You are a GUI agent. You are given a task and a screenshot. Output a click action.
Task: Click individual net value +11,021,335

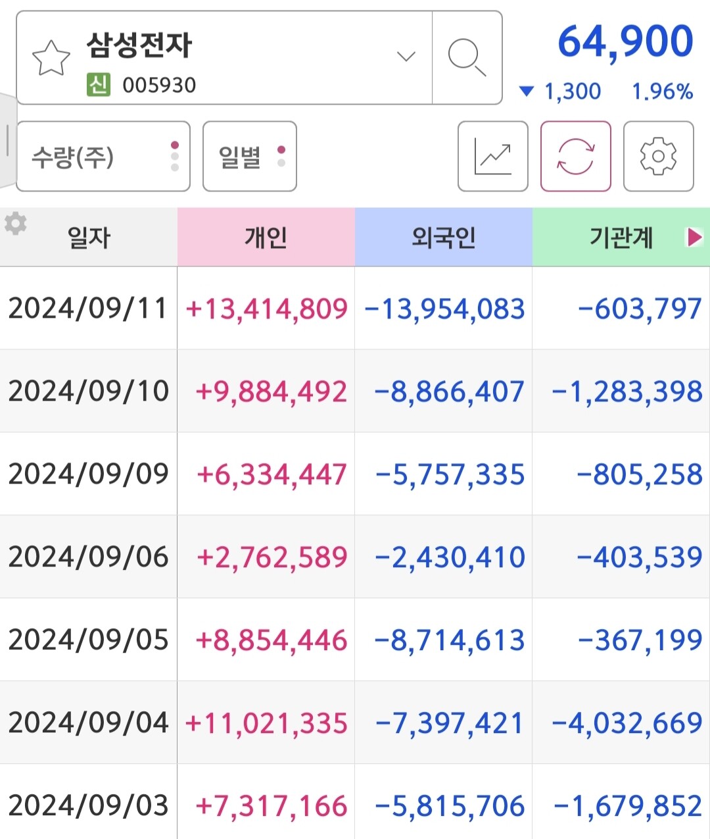[266, 723]
